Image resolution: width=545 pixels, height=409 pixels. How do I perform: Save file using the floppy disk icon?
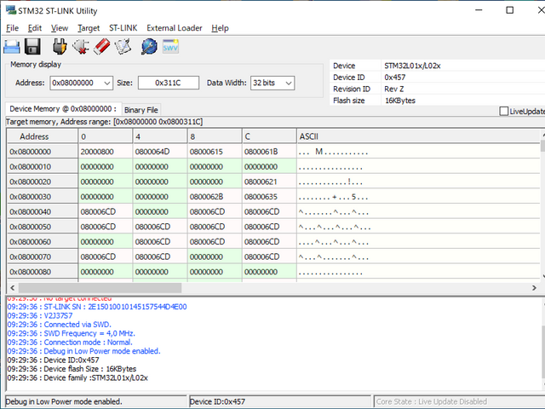click(32, 47)
